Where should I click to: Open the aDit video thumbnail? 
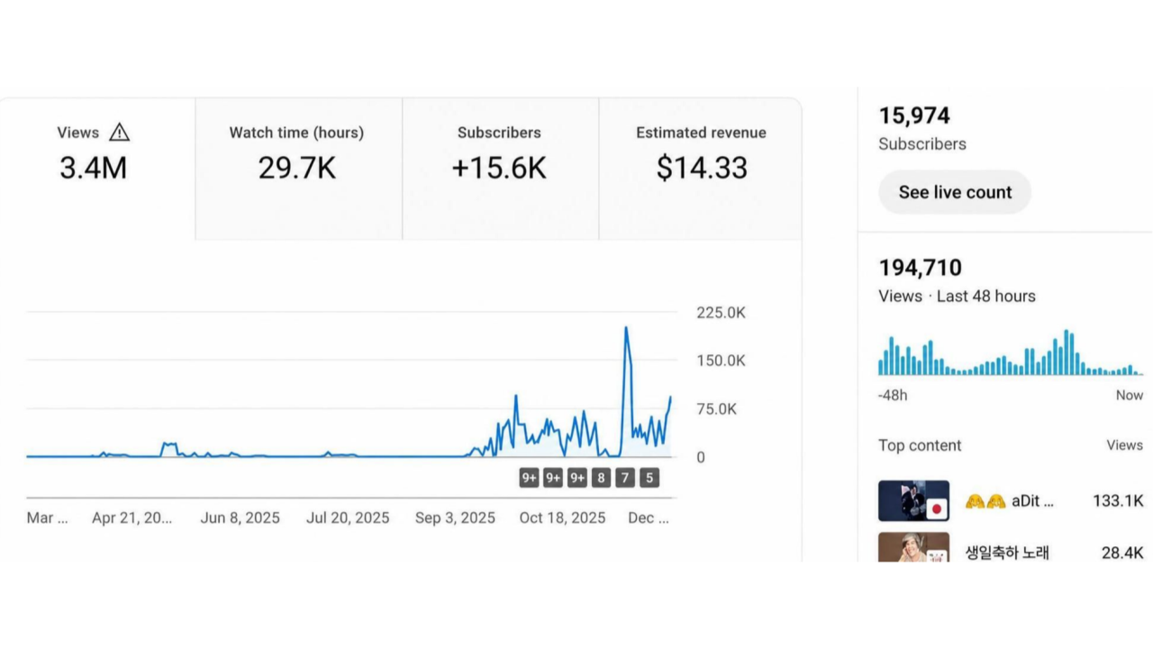click(x=913, y=500)
